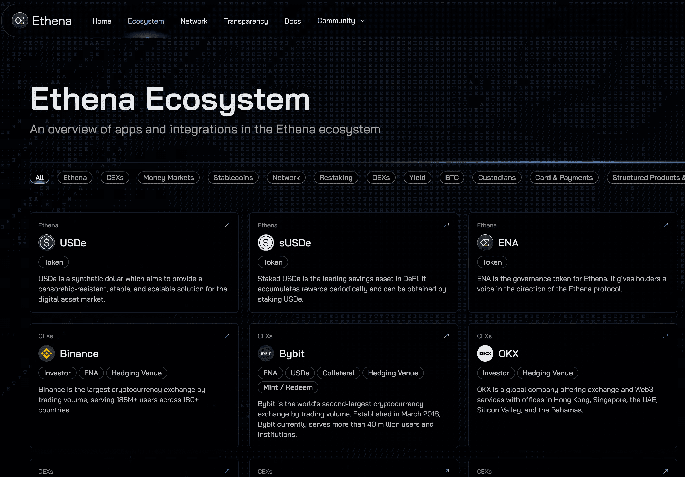Click ENA tag on Bybit card

tap(270, 373)
